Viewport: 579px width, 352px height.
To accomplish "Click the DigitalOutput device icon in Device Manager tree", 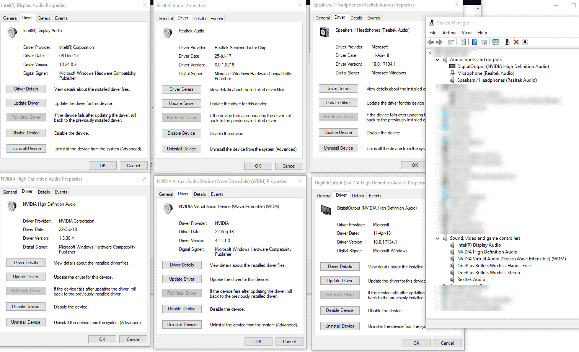I will click(x=452, y=66).
